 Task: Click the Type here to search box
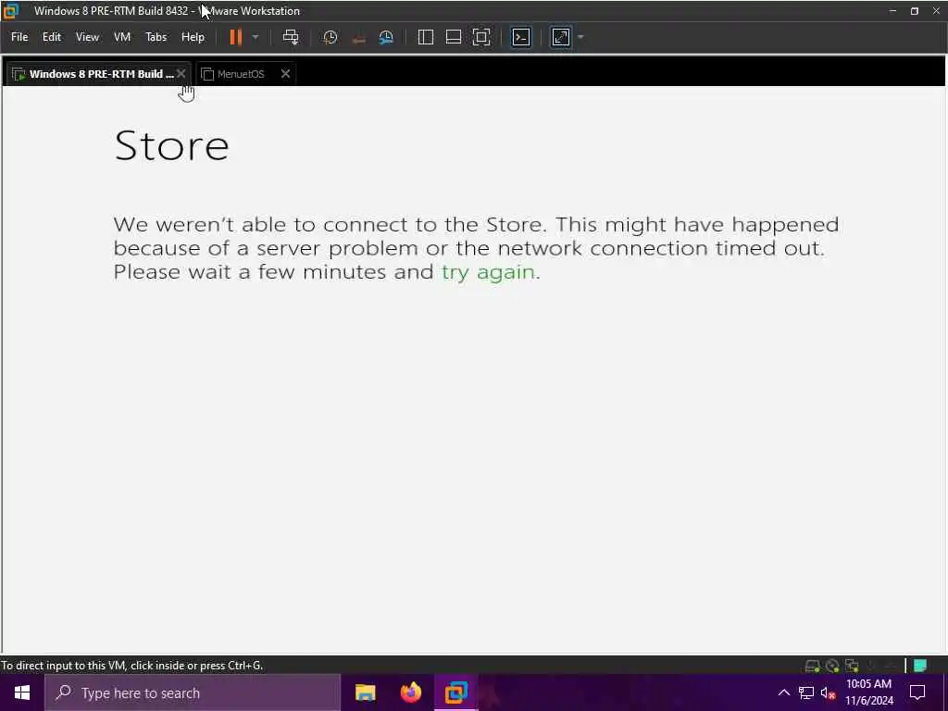tap(193, 692)
